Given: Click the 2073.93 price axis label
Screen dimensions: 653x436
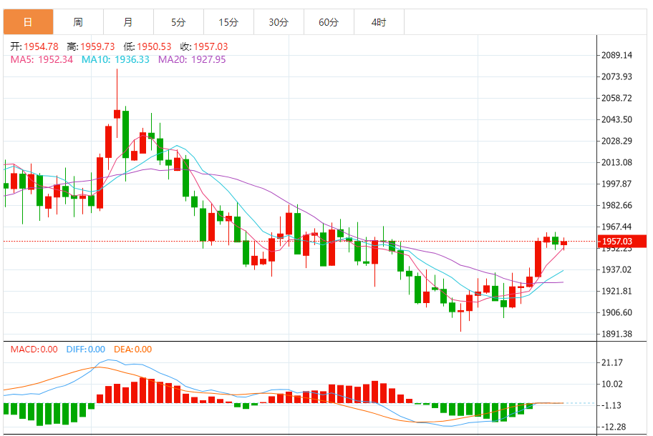Looking at the screenshot, I should coord(616,76).
